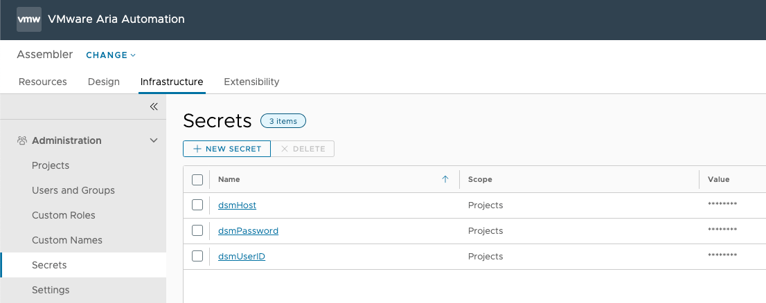Open the dsmPassword secret link
Screen dimensions: 766x303
(x=248, y=230)
